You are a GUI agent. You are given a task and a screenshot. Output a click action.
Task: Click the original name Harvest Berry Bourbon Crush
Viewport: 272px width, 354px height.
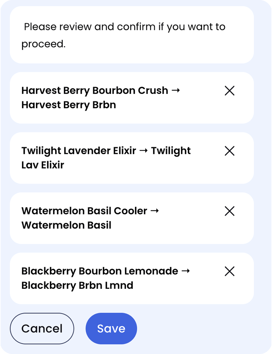point(95,91)
